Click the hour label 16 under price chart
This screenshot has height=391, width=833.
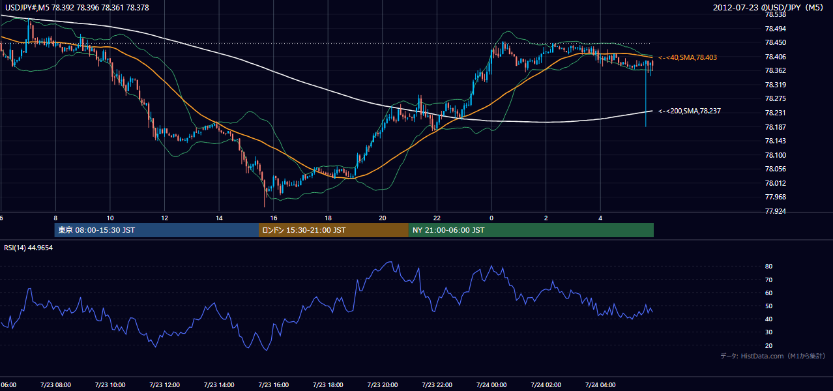274,218
